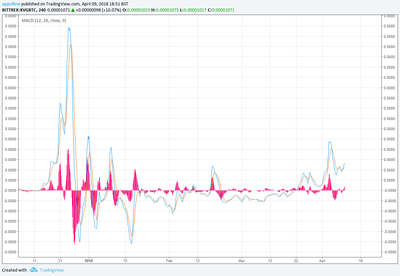Click the Apr date axis label
The image size is (400, 276).
coord(322,261)
